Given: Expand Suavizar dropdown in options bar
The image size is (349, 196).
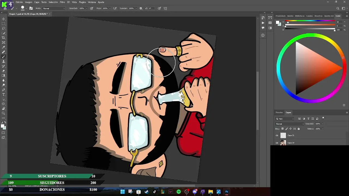Looking at the screenshot, I should click(x=136, y=8).
